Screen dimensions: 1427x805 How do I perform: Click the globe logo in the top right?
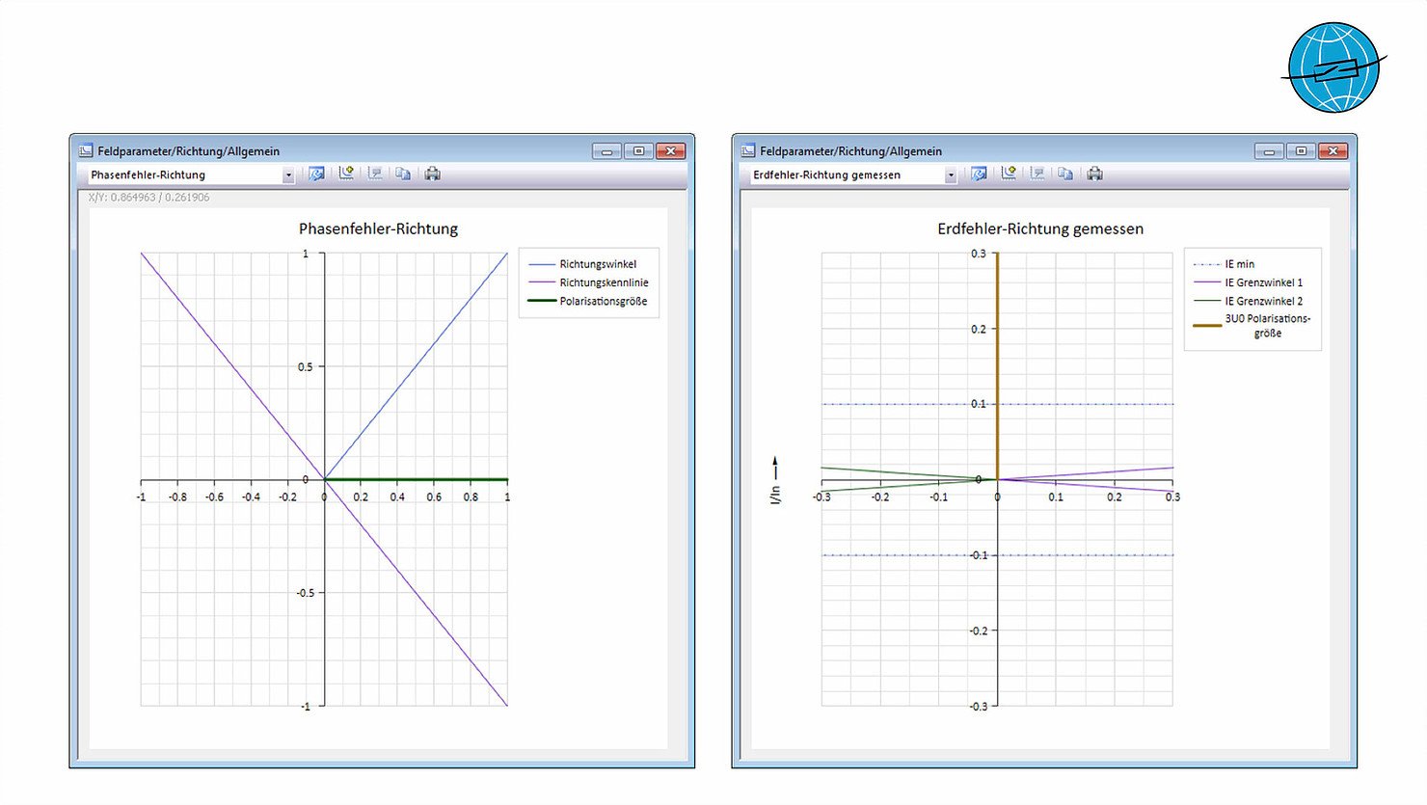click(x=1334, y=67)
